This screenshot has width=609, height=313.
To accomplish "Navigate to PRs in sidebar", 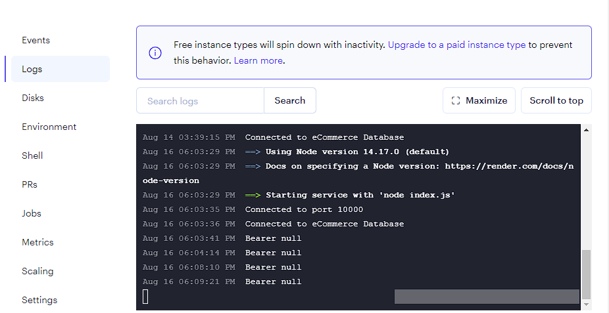I will (x=30, y=184).
